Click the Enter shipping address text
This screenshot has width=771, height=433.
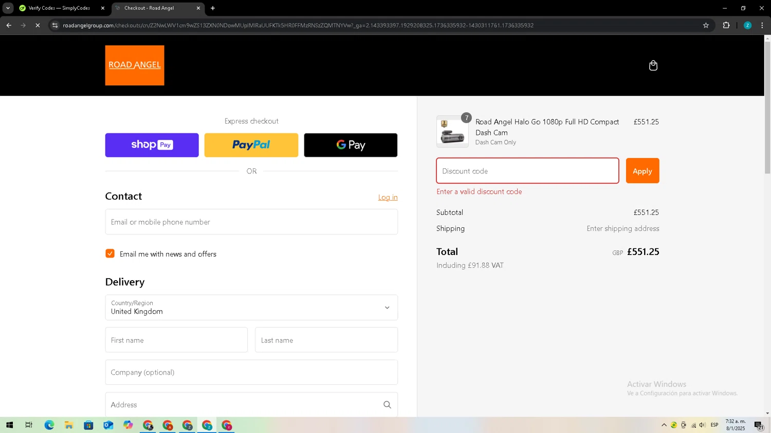623,228
